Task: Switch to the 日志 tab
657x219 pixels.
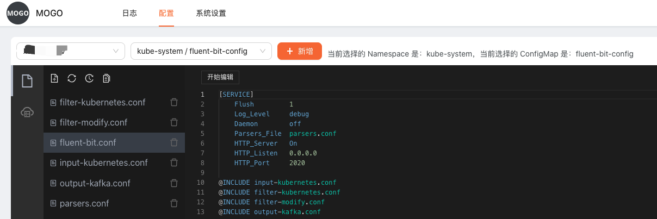Action: (129, 13)
